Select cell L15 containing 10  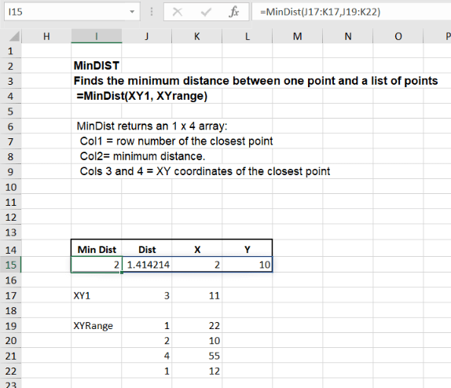247,265
